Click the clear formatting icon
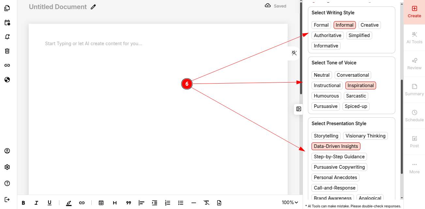 206,203
